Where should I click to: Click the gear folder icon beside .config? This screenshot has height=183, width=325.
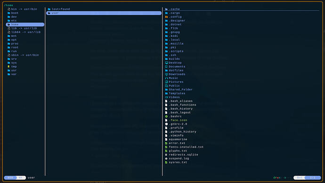coord(166,17)
